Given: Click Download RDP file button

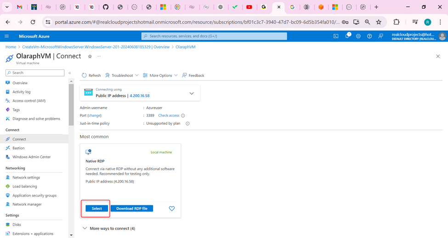Looking at the screenshot, I should pyautogui.click(x=132, y=209).
